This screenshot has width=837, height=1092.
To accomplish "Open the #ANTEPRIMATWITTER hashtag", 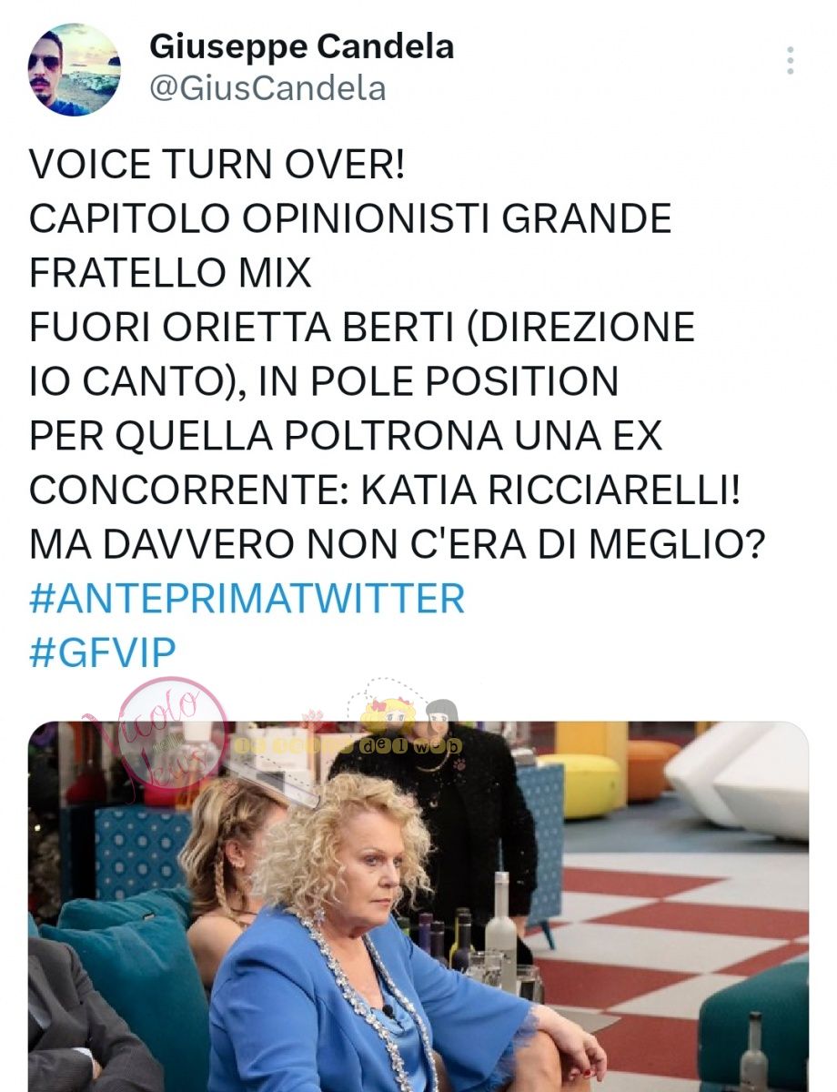I will pyautogui.click(x=247, y=599).
